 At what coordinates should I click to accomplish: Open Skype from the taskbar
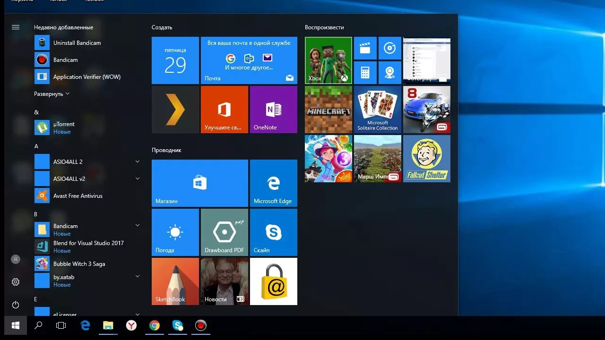(178, 325)
